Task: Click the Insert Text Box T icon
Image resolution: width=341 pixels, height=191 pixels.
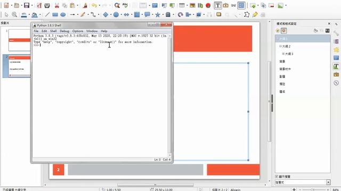Action: tap(218, 5)
